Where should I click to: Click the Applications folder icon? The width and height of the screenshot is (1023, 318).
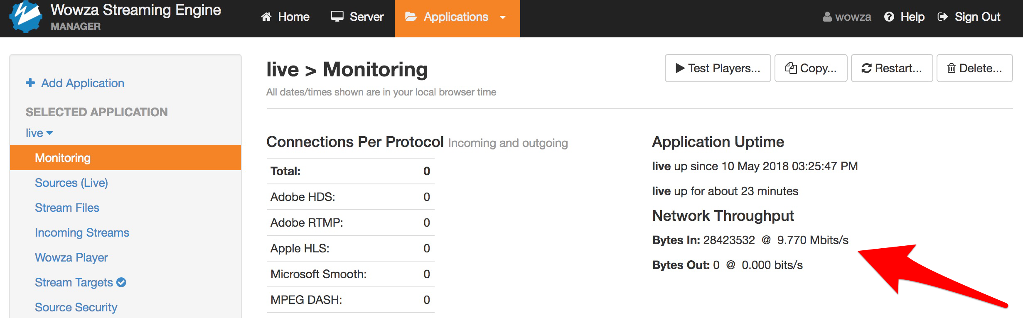[411, 17]
